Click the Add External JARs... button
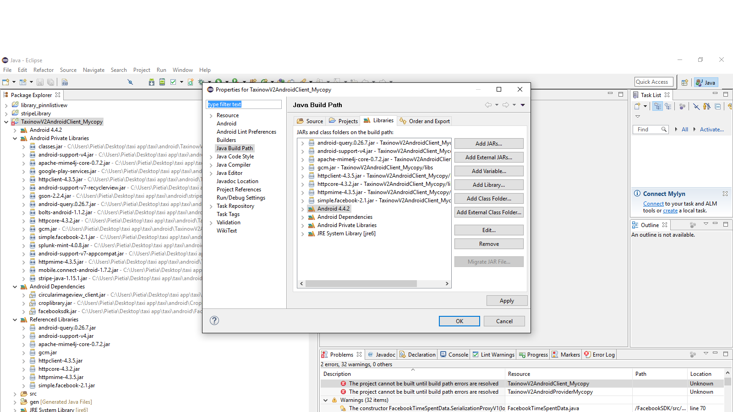 pyautogui.click(x=489, y=157)
